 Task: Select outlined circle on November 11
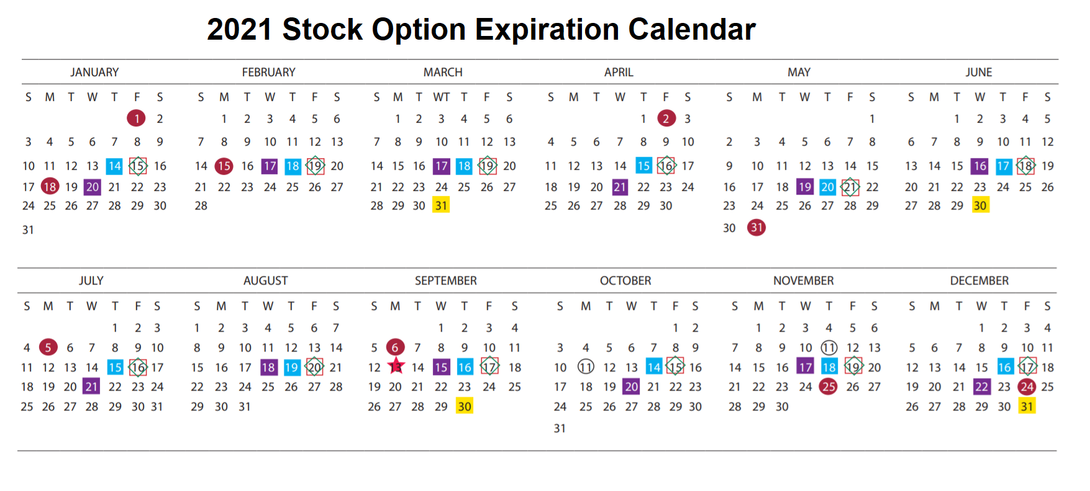coord(829,348)
